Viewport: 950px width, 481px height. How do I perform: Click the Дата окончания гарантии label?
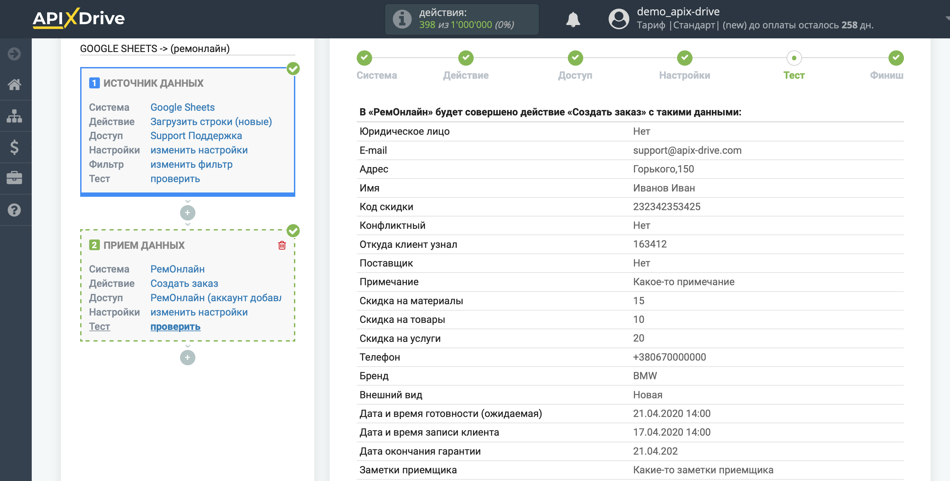(420, 451)
